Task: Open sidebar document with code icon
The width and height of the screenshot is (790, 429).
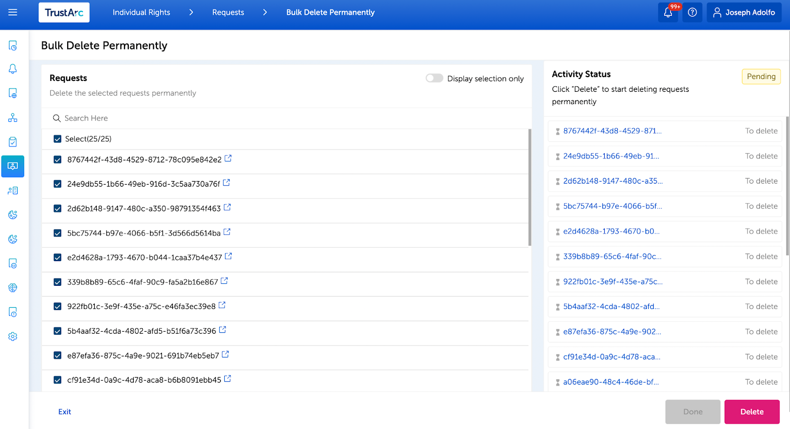Action: (13, 263)
